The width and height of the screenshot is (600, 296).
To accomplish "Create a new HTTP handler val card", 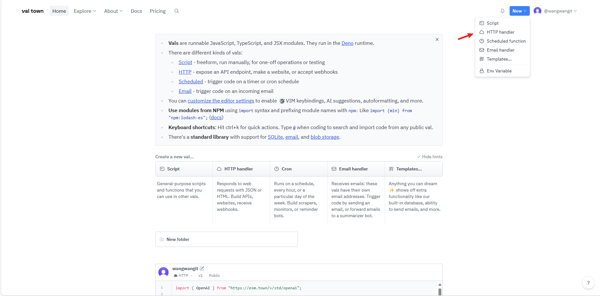I will click(241, 169).
